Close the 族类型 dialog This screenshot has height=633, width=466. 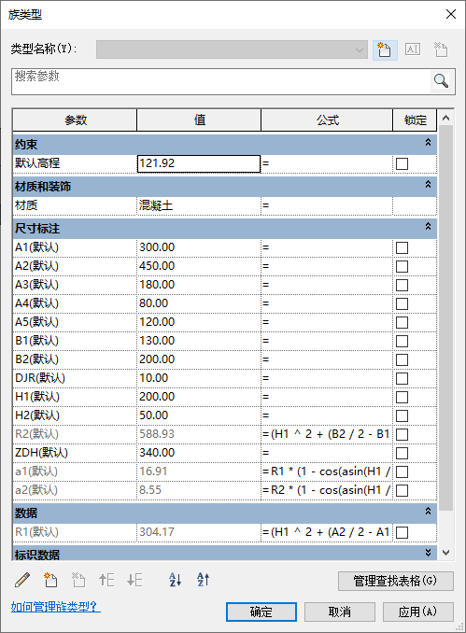(x=451, y=14)
